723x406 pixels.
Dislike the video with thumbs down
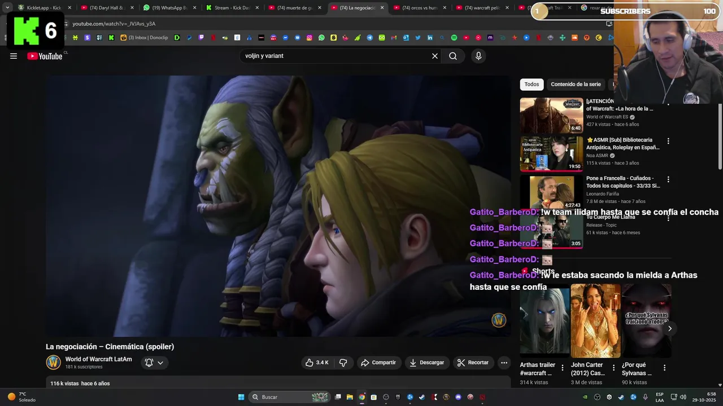pyautogui.click(x=343, y=363)
